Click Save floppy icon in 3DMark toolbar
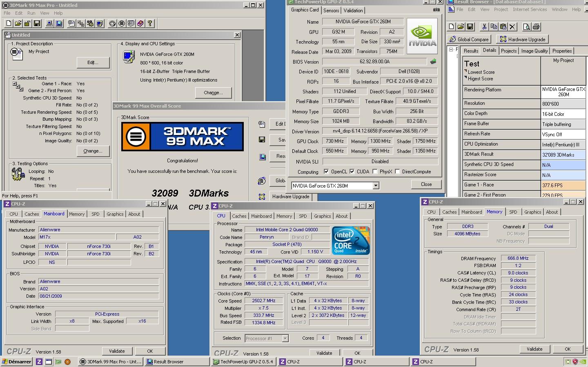This screenshot has width=588, height=367. click(37, 24)
